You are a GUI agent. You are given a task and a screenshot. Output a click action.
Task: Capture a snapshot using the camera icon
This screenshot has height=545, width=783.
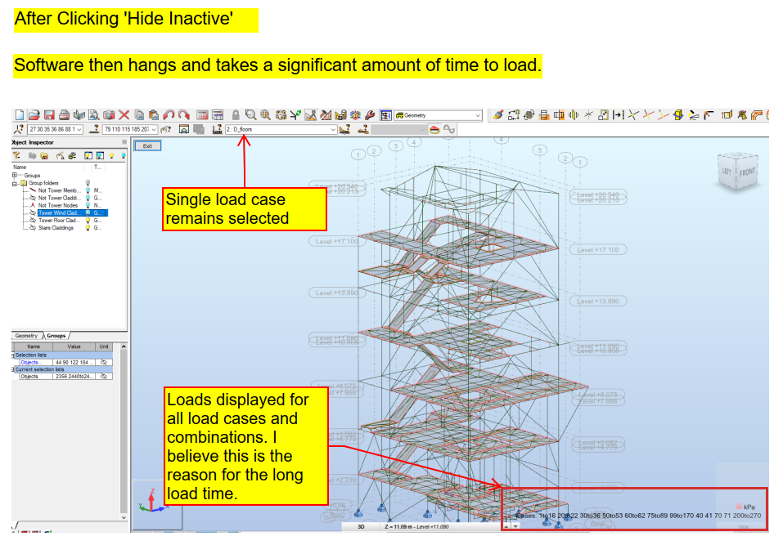pyautogui.click(x=109, y=114)
